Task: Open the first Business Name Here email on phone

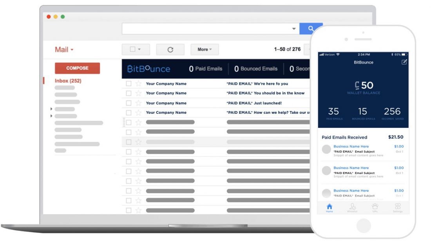Action: pos(363,151)
